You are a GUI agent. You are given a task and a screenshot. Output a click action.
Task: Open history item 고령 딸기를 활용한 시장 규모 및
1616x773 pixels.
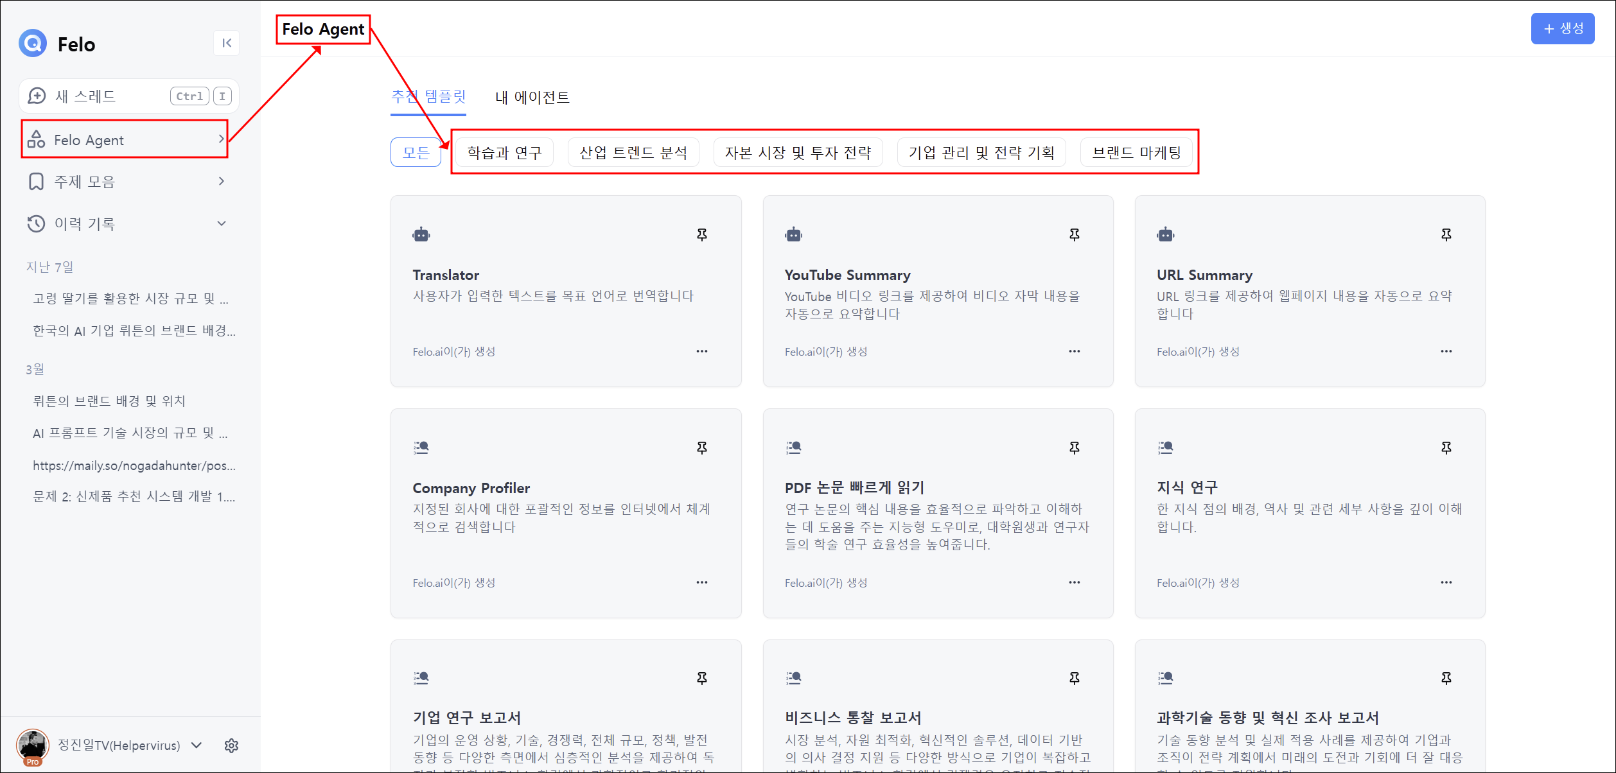click(x=131, y=299)
